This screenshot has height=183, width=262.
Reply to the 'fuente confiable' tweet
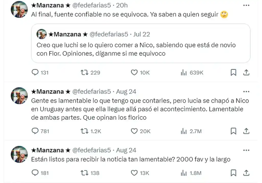click(x=35, y=73)
